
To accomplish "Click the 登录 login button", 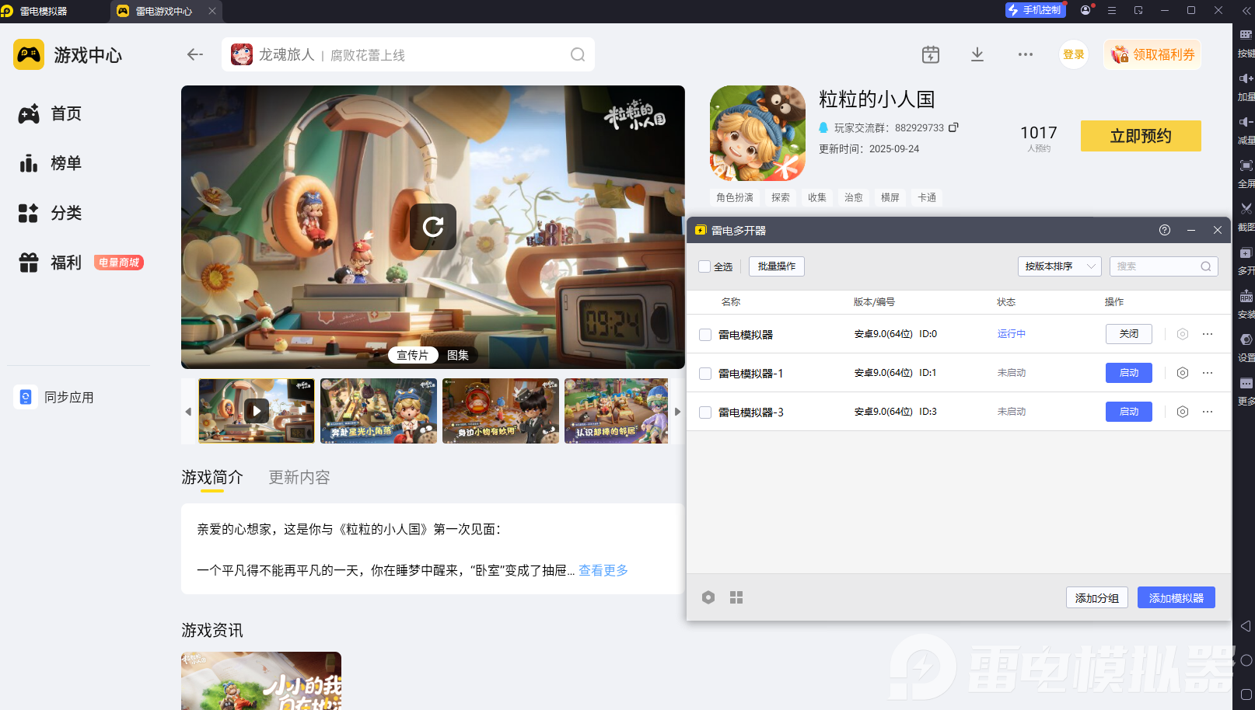I will [1074, 54].
